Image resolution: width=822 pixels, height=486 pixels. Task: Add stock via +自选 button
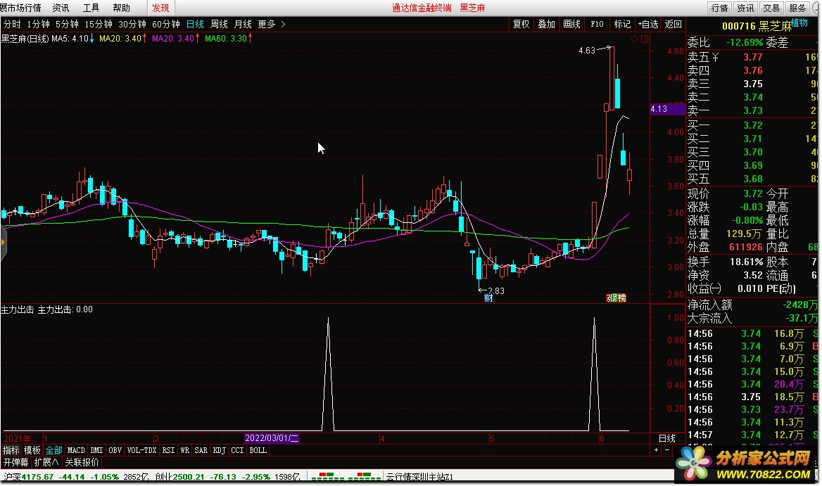pyautogui.click(x=648, y=24)
